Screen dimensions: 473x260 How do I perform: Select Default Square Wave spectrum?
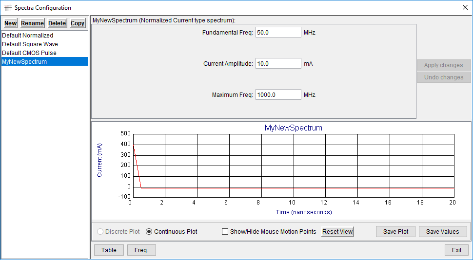[x=45, y=44]
